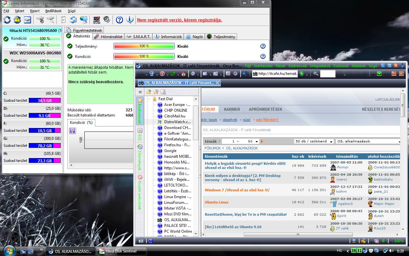Click the green go button beside the address bar

pos(301,74)
